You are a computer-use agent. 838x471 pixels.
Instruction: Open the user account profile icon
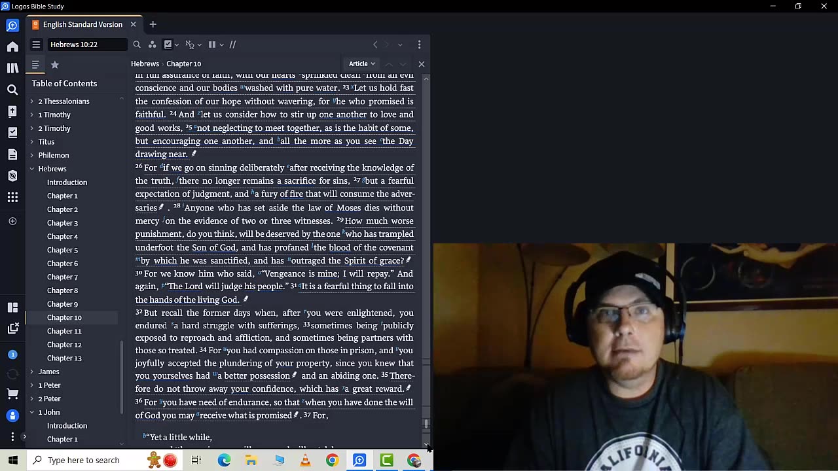point(12,415)
